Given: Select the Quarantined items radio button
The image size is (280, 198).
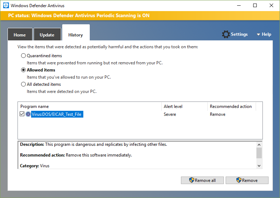Looking at the screenshot, I should point(23,56).
